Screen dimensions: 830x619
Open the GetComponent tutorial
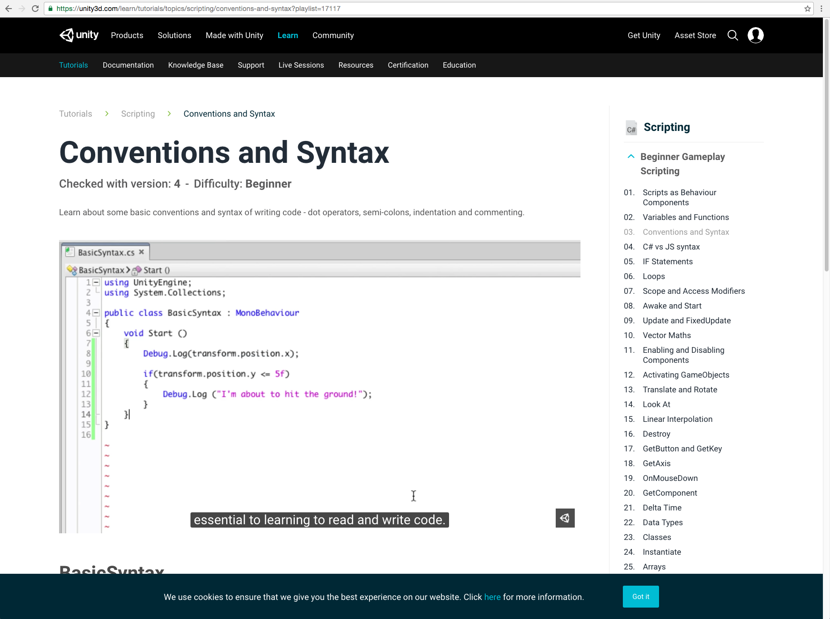[670, 493]
